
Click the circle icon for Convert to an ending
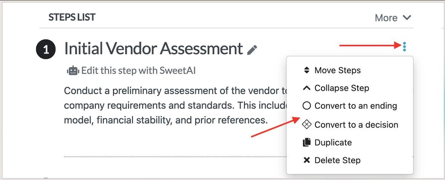pos(307,106)
